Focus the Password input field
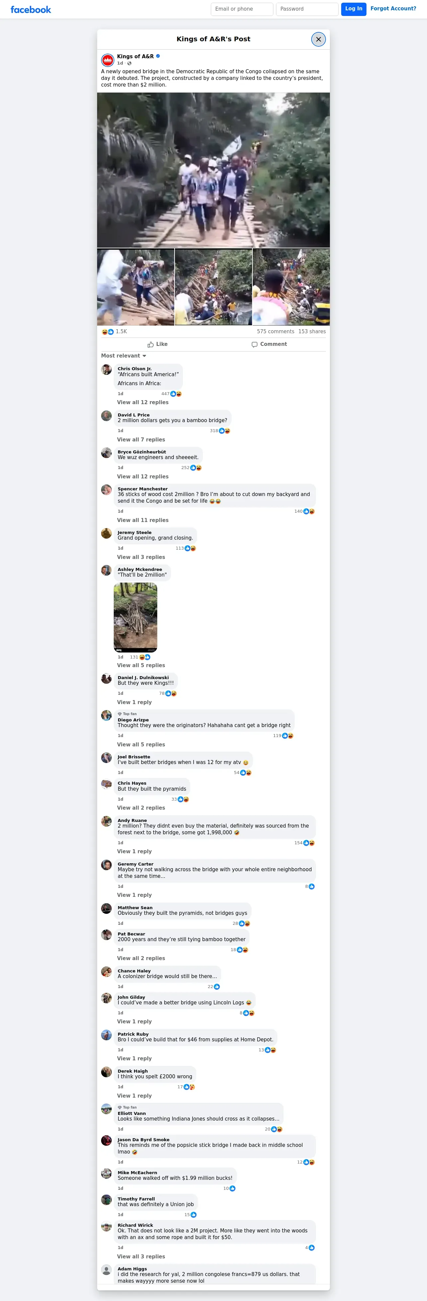 point(307,9)
